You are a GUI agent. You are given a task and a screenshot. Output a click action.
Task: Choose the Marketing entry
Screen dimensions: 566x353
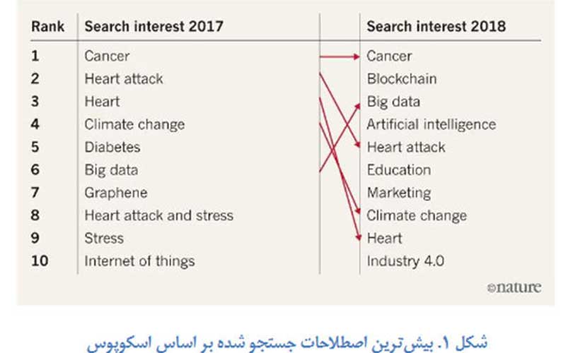coord(398,193)
